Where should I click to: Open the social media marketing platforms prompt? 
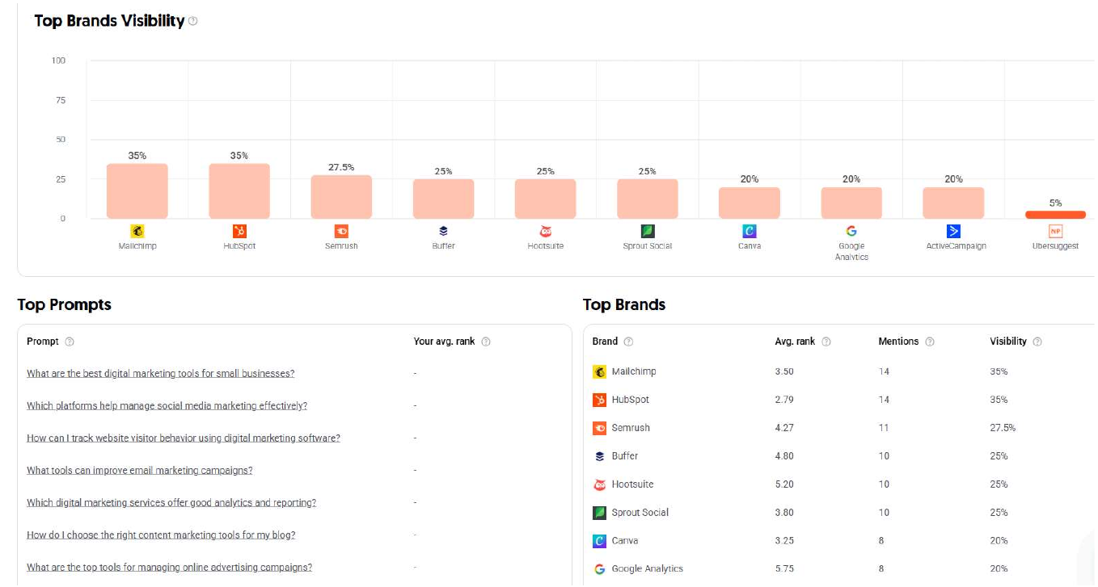point(167,406)
